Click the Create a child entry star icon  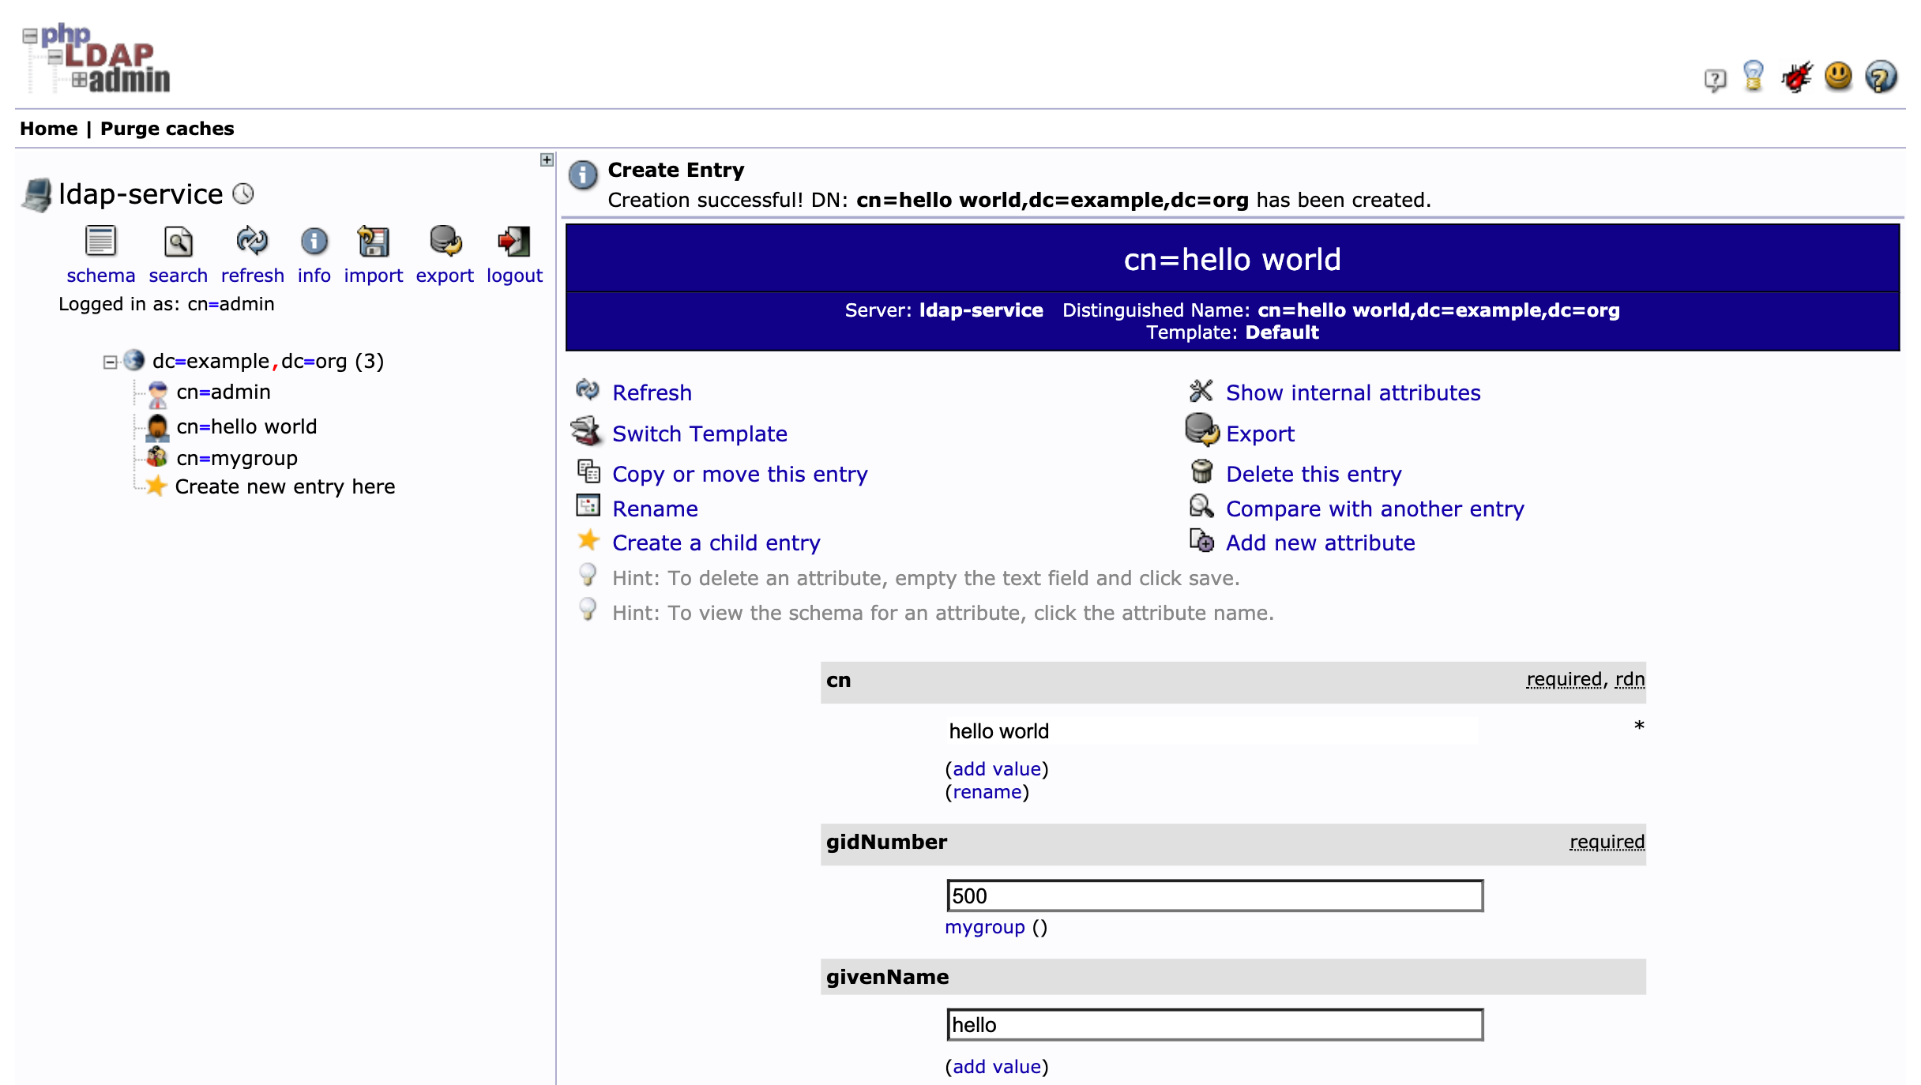588,540
